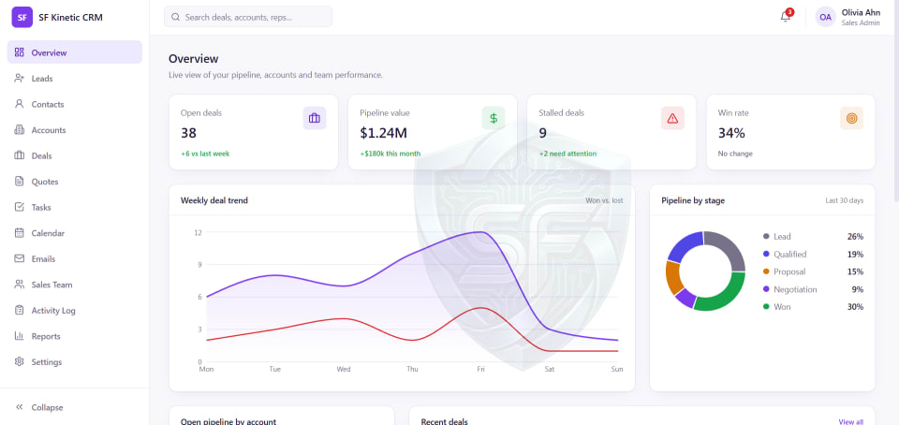The width and height of the screenshot is (899, 425).
Task: Click the page vertical scrollbar
Action: (895, 101)
